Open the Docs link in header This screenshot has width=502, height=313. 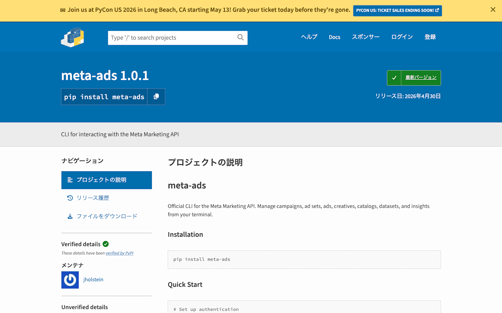click(335, 37)
